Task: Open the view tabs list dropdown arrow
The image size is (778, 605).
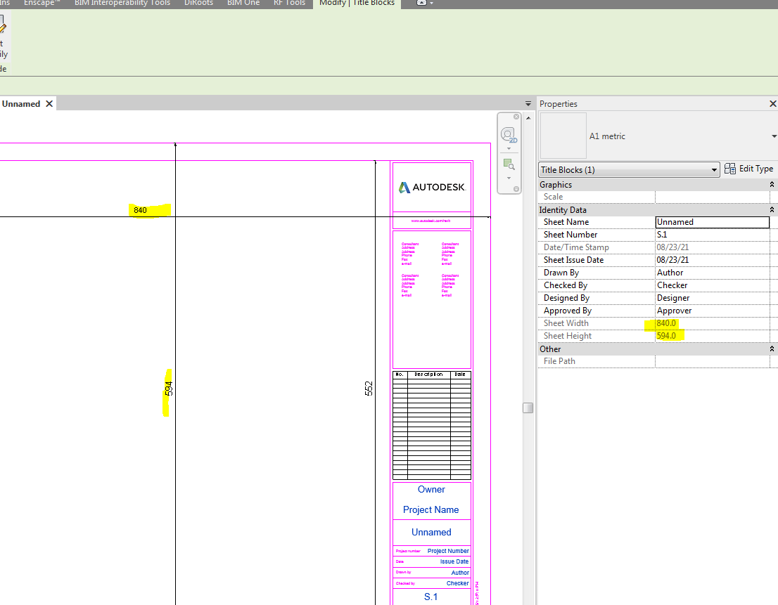Action: click(x=528, y=104)
